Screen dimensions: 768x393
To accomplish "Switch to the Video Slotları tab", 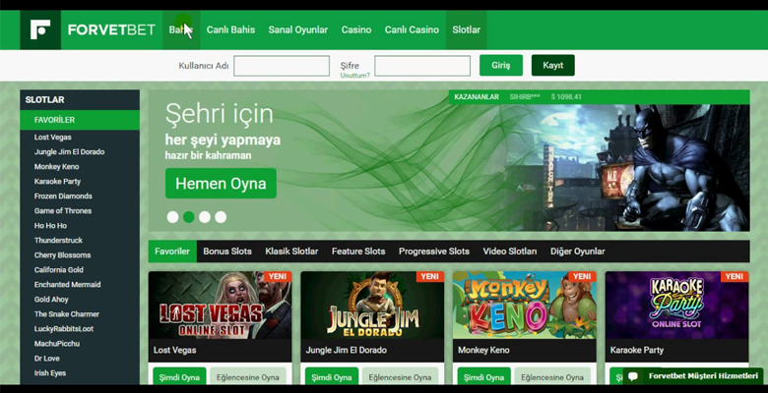I will (510, 252).
